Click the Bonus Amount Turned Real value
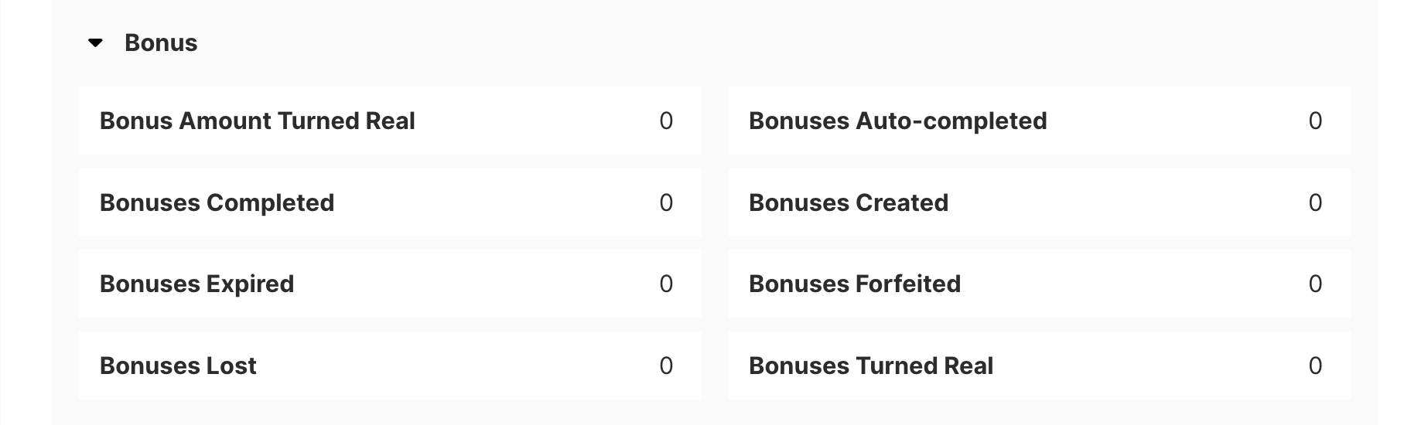Image resolution: width=1428 pixels, height=425 pixels. click(x=666, y=121)
